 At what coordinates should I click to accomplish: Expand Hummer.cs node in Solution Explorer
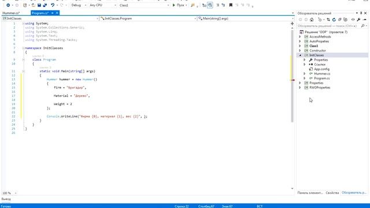point(305,73)
